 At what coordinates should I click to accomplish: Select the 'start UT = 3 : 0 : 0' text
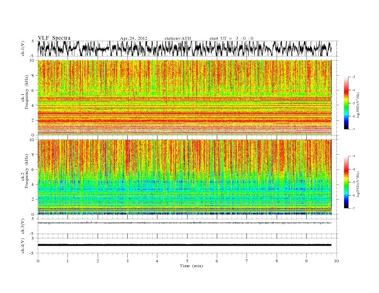pos(231,38)
